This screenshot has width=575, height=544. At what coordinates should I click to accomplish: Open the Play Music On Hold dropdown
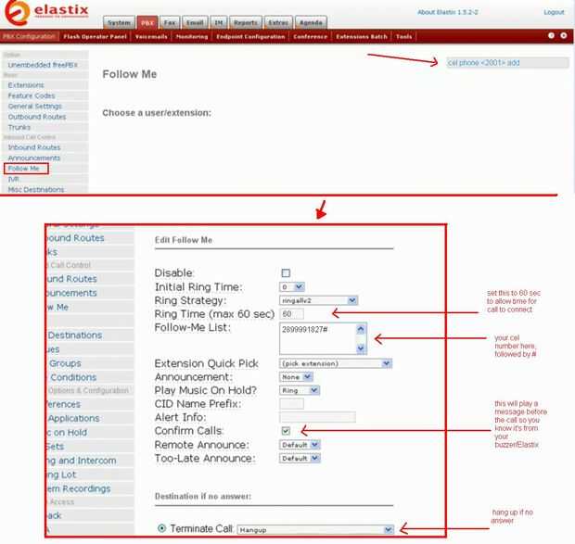pyautogui.click(x=300, y=390)
